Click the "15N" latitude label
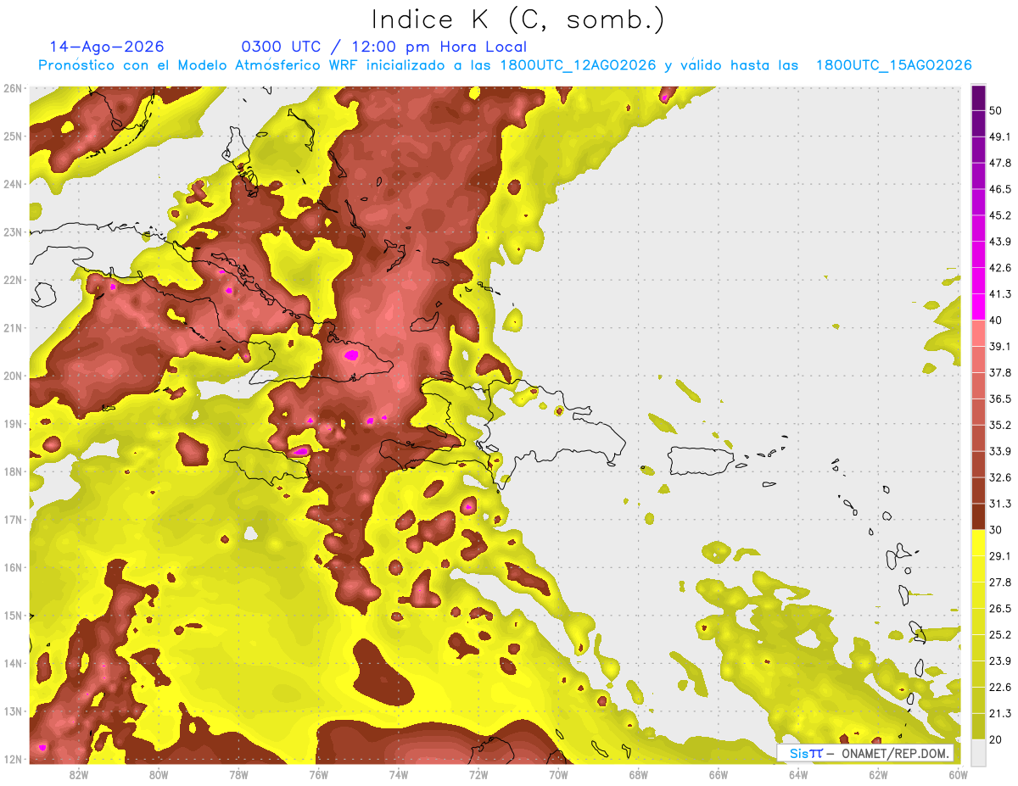Viewport: 1018px width, 786px height. tap(13, 616)
